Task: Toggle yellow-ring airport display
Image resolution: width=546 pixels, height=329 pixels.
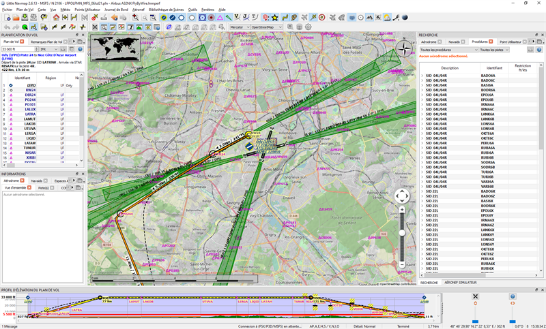Action: 164,18
